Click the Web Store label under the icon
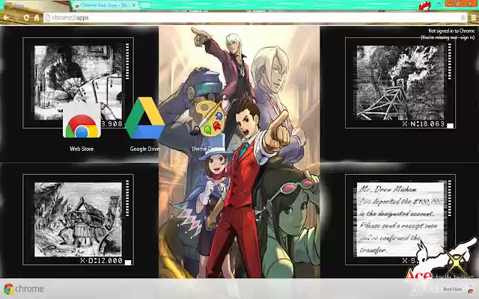 click(x=82, y=149)
